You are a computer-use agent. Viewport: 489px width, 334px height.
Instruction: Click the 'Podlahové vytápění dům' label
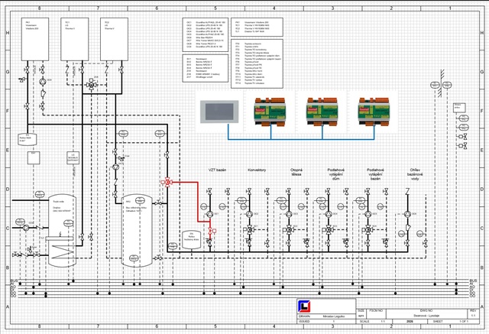pyautogui.click(x=336, y=174)
